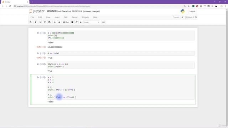Copy selected cells toolbar icon
The width and height of the screenshot is (228, 128).
[x=45, y=22]
